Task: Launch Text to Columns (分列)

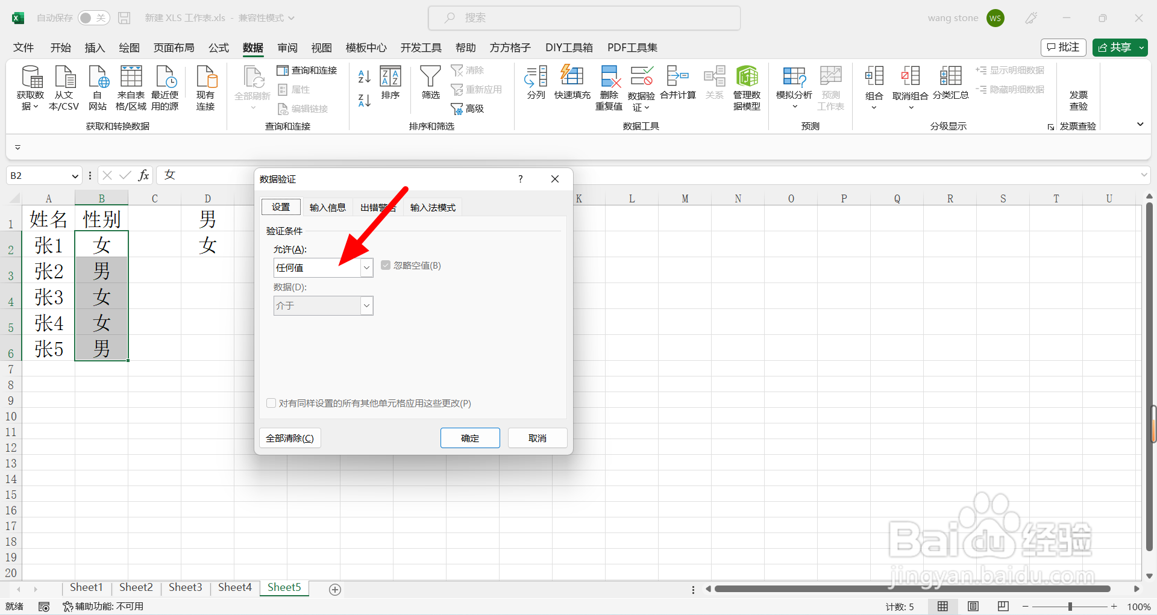Action: [x=536, y=83]
